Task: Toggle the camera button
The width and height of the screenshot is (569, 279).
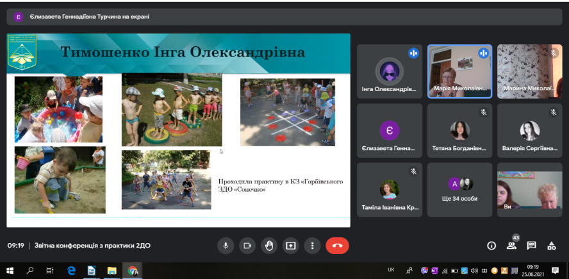Action: point(247,245)
